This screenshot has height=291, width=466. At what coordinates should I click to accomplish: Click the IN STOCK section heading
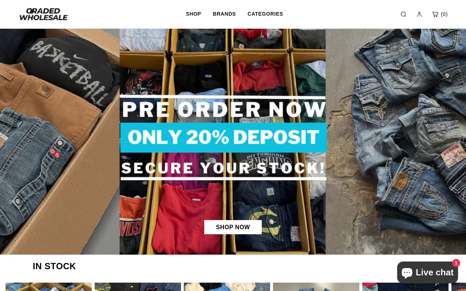(54, 266)
